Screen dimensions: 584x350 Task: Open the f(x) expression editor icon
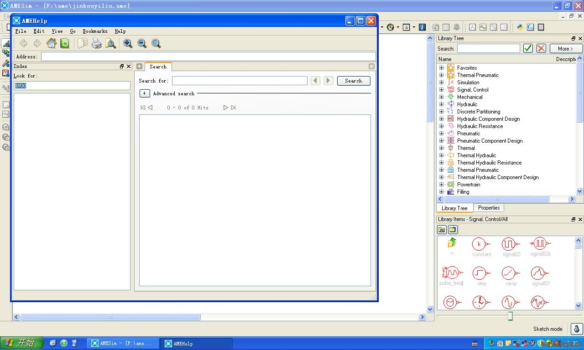530,27
